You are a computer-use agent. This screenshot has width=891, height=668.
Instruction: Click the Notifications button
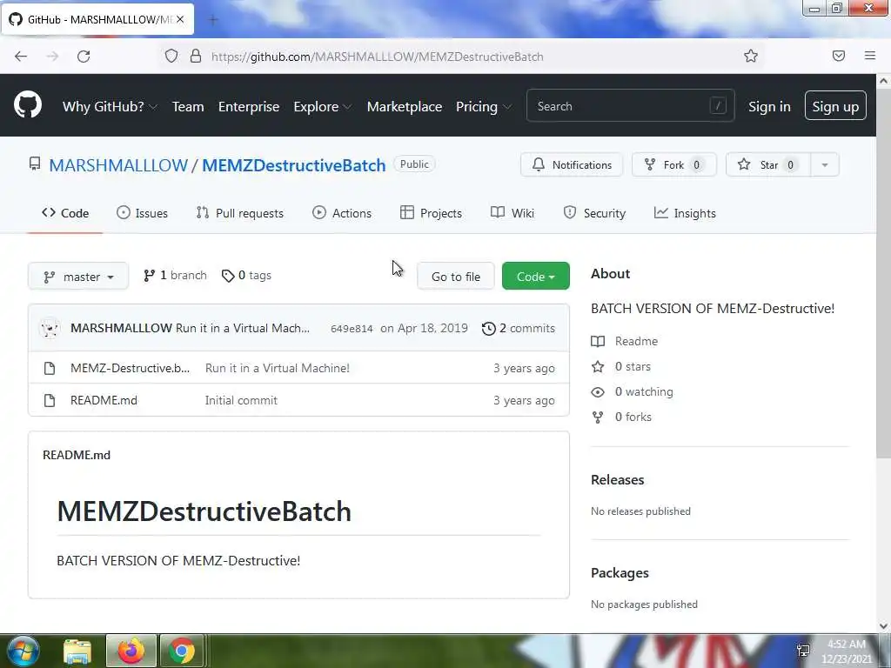point(572,164)
